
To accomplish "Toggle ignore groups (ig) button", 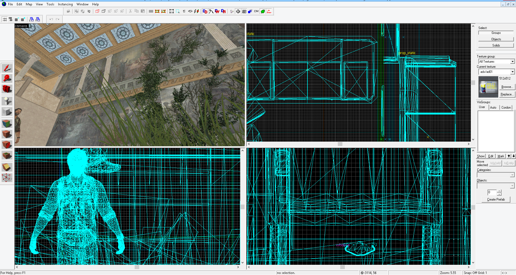I will coord(89,11).
